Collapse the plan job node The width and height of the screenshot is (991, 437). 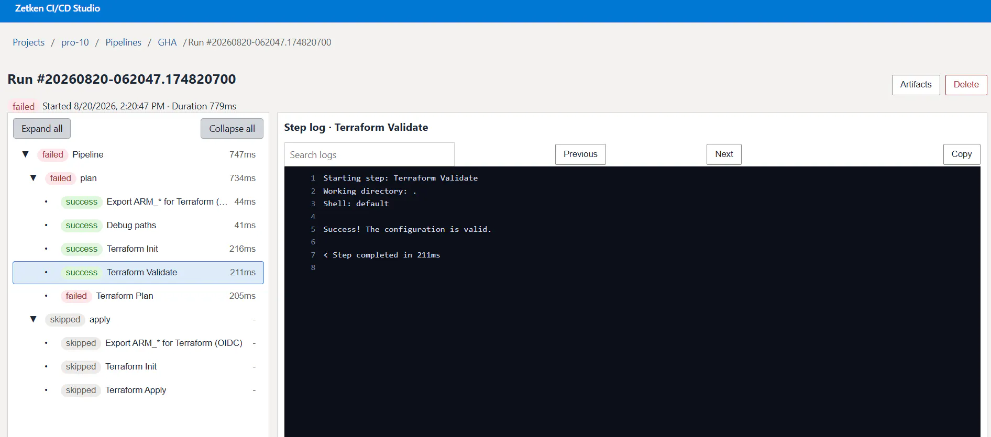[x=33, y=178]
